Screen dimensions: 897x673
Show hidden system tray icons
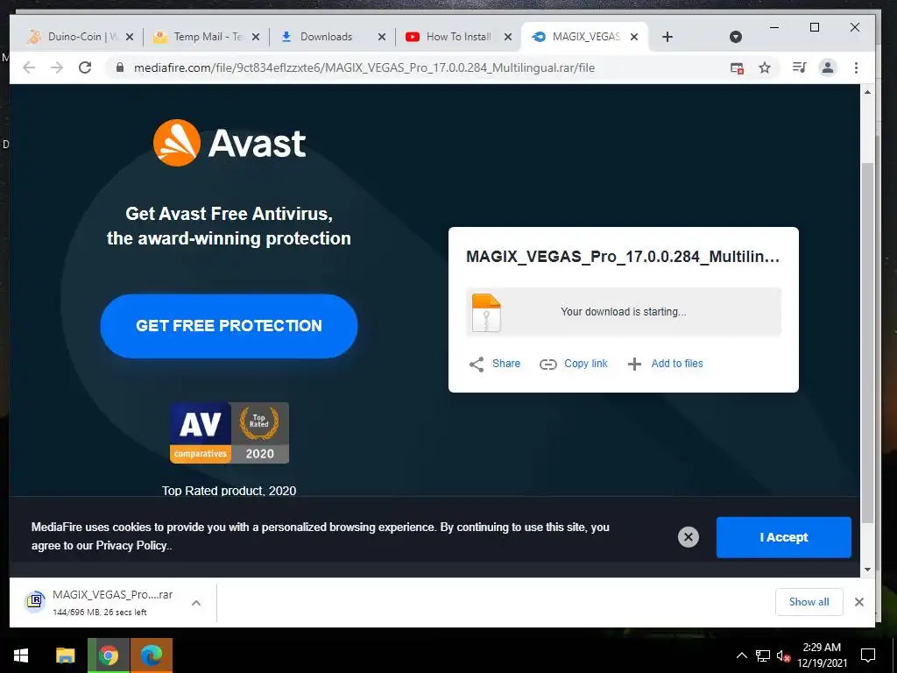pyautogui.click(x=741, y=655)
